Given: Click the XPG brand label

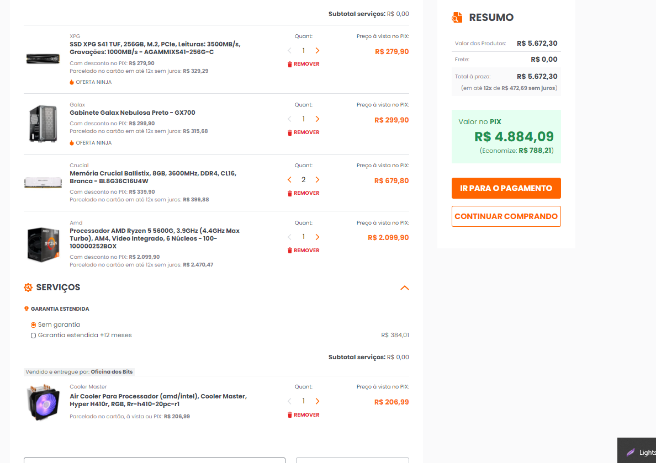Looking at the screenshot, I should [x=75, y=36].
